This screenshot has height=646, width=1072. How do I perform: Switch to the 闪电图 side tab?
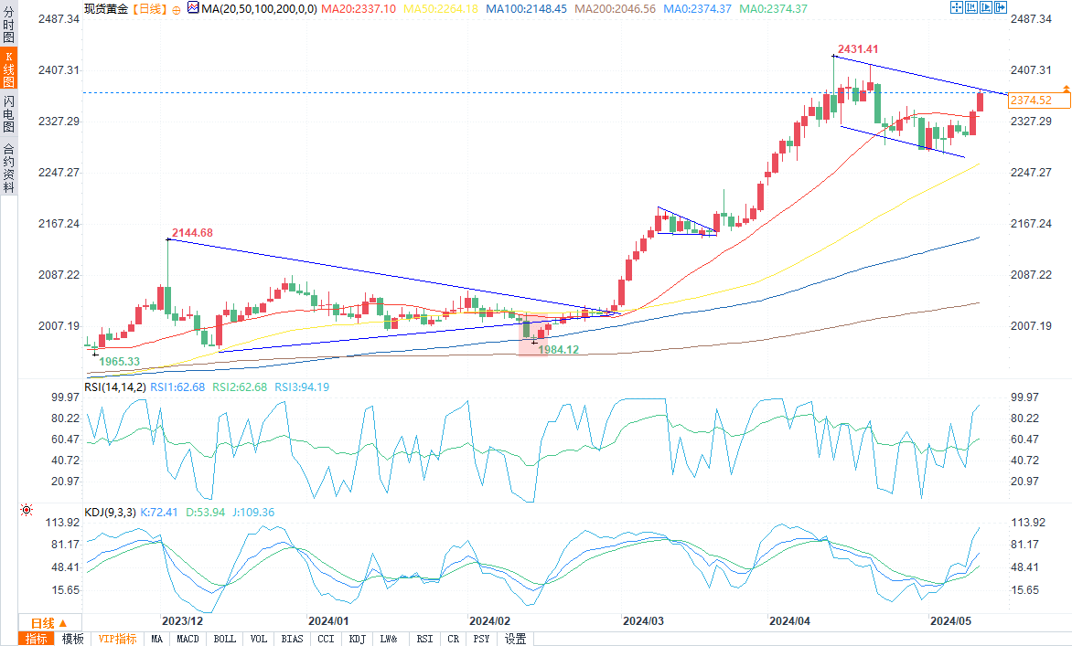8,113
